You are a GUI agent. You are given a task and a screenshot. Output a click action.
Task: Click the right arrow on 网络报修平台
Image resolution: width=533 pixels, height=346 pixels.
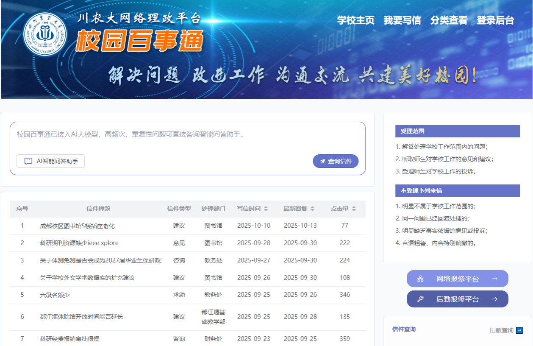pos(494,279)
